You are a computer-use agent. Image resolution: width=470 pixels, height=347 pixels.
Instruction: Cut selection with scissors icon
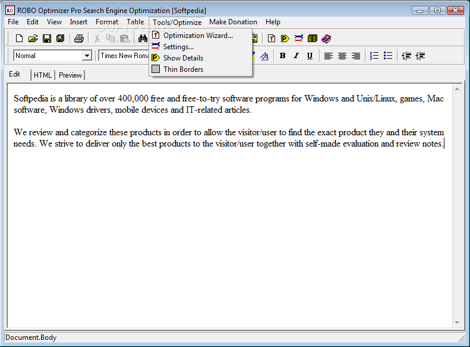pyautogui.click(x=97, y=39)
